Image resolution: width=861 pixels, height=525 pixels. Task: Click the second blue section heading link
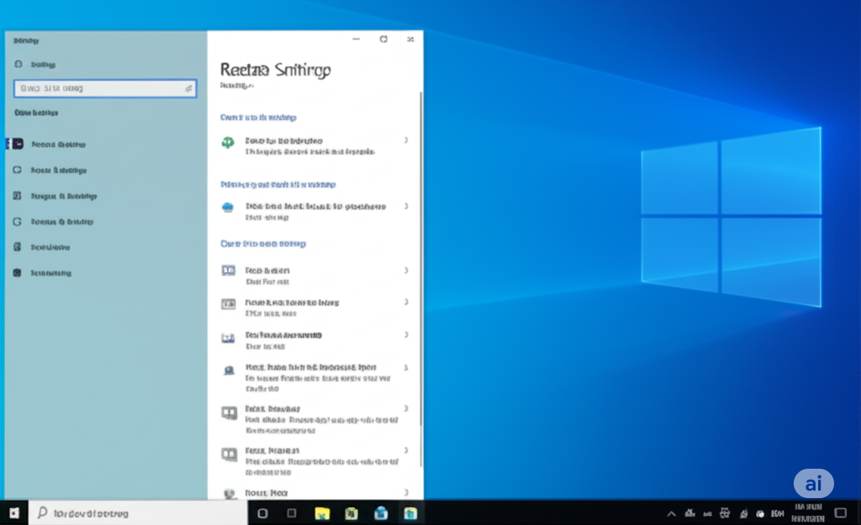pyautogui.click(x=277, y=185)
